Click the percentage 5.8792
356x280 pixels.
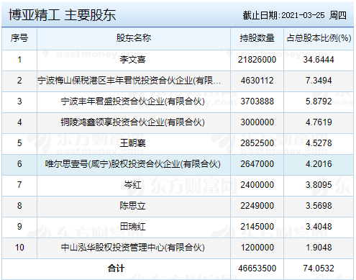click(319, 101)
